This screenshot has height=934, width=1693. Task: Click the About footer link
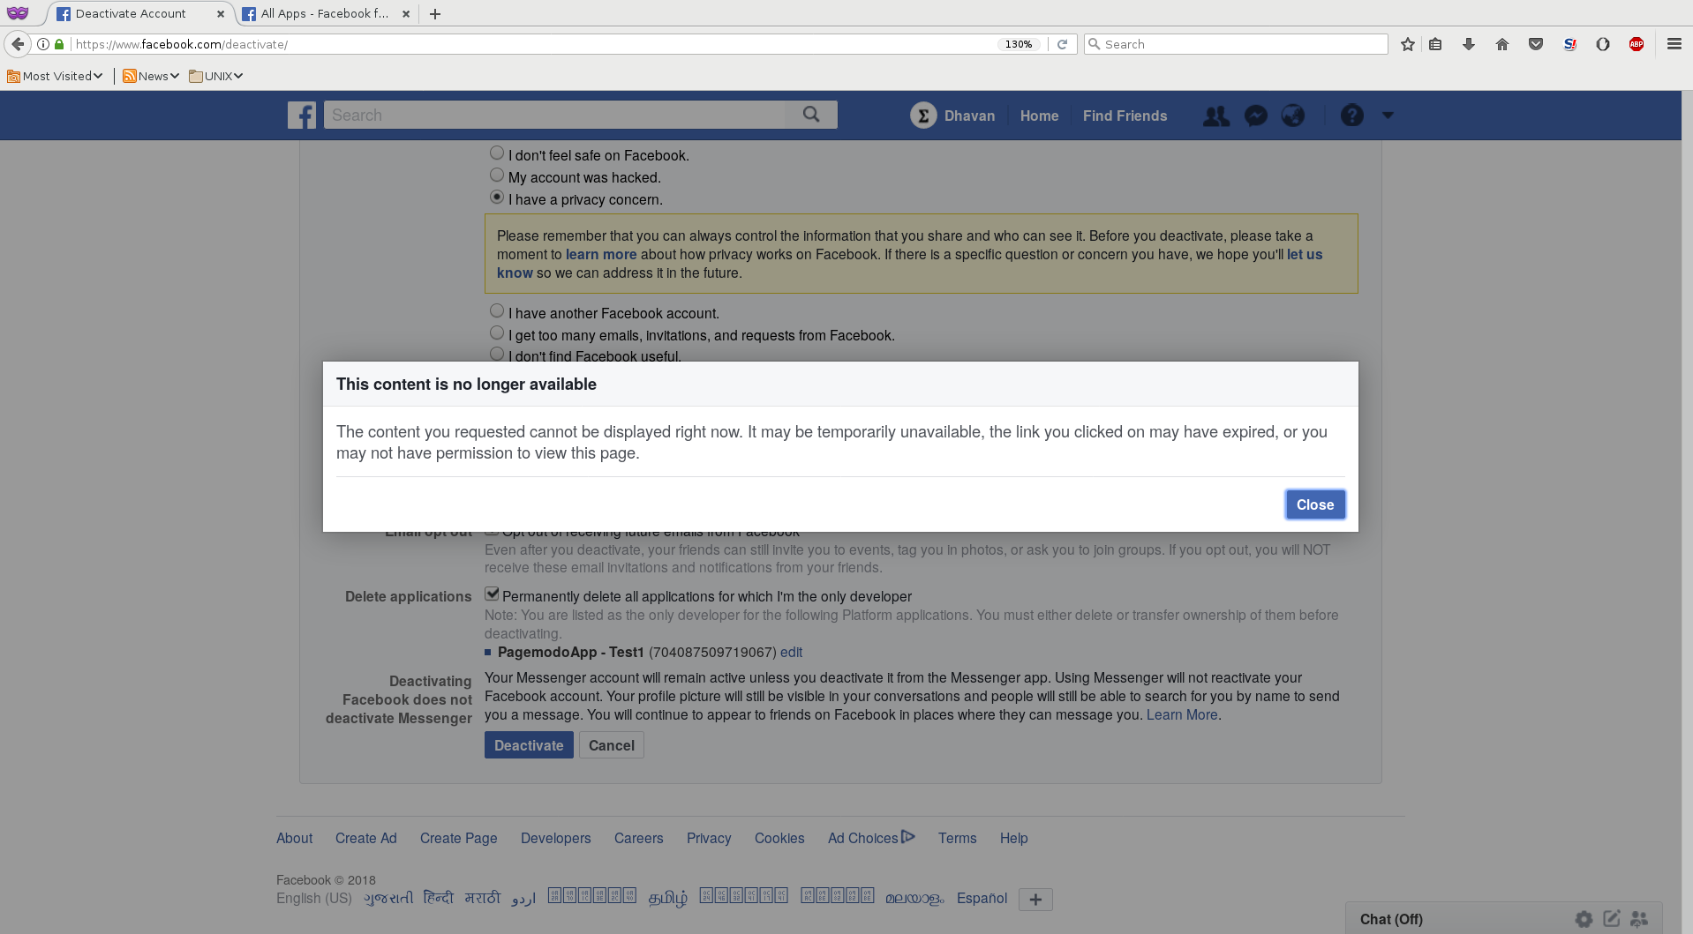(294, 838)
